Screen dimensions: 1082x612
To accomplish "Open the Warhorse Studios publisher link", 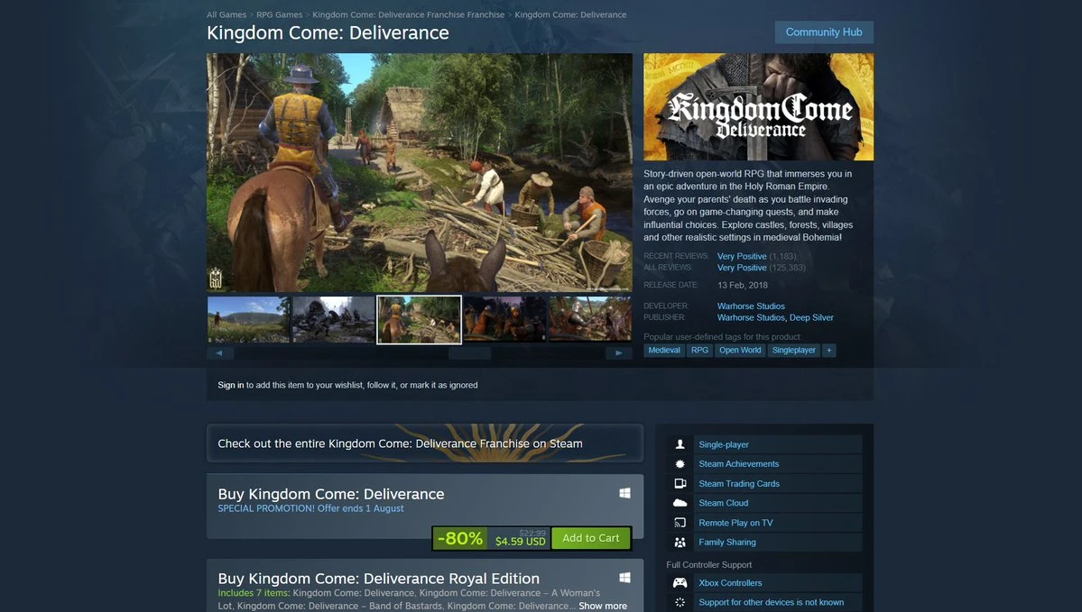I will (751, 317).
